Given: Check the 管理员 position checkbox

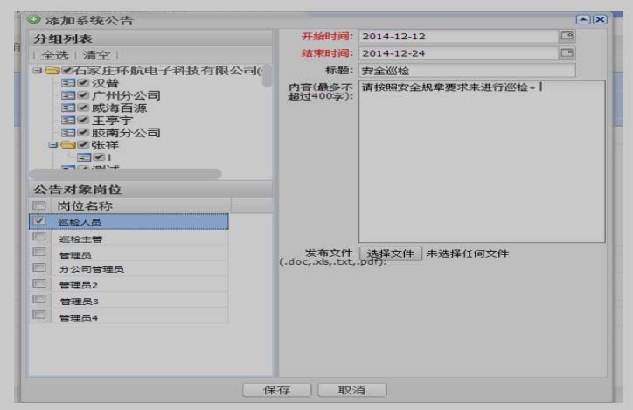Looking at the screenshot, I should point(39,253).
